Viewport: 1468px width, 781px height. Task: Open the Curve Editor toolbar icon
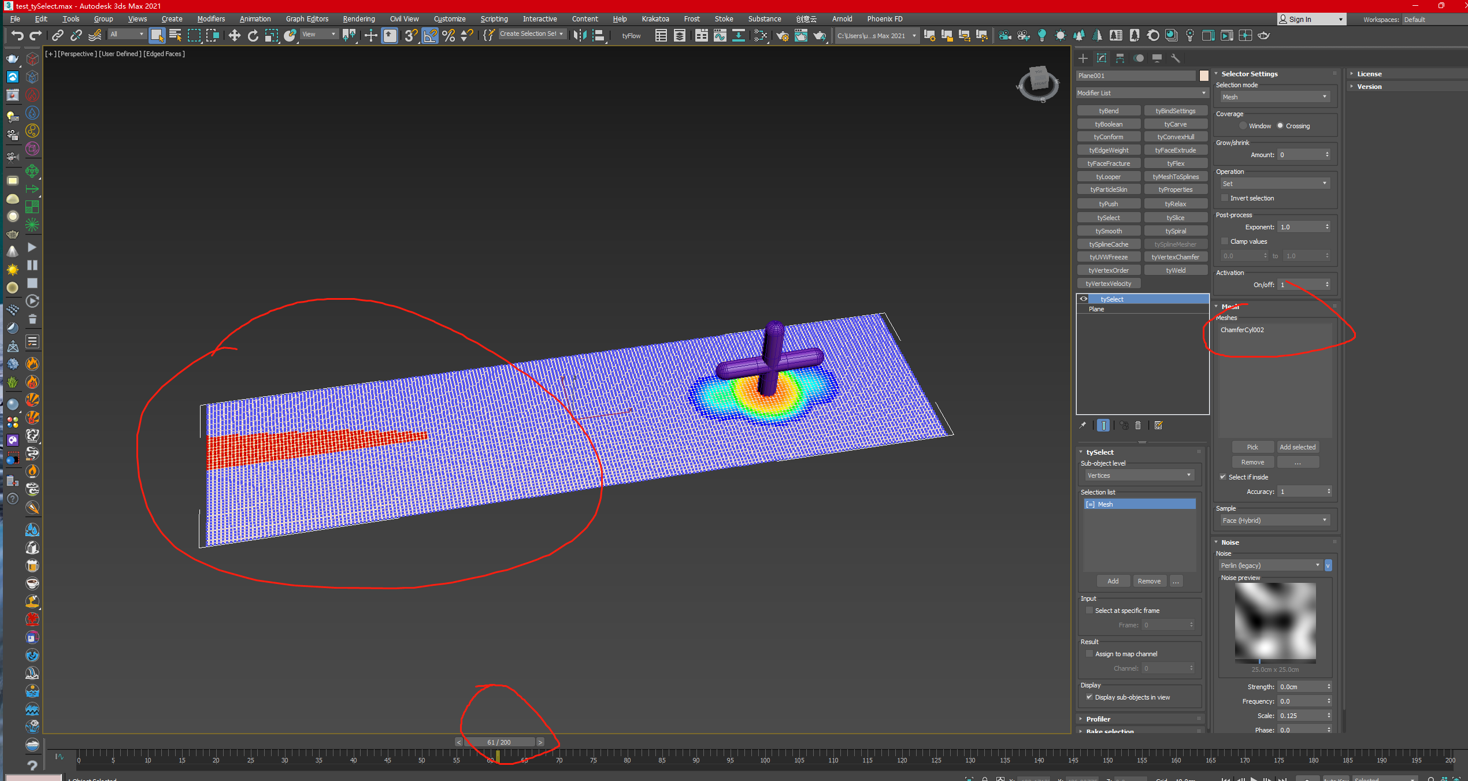[x=720, y=36]
